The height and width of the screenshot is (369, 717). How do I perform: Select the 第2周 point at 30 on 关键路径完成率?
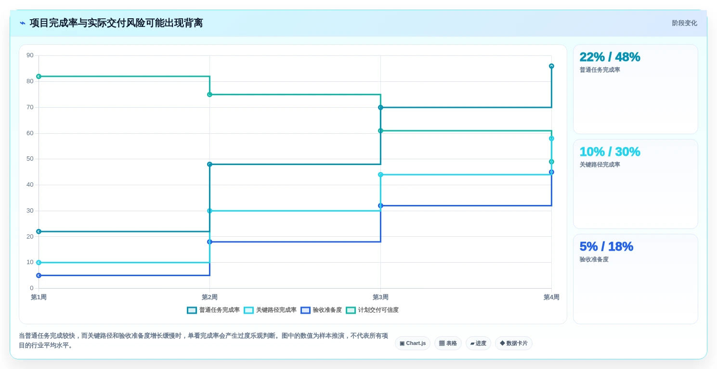pyautogui.click(x=209, y=211)
